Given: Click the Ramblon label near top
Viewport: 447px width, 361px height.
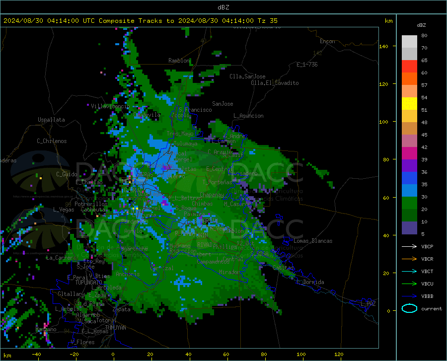Looking at the screenshot, I should [x=179, y=61].
